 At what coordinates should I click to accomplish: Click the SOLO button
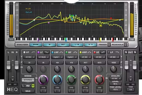point(28,91)
